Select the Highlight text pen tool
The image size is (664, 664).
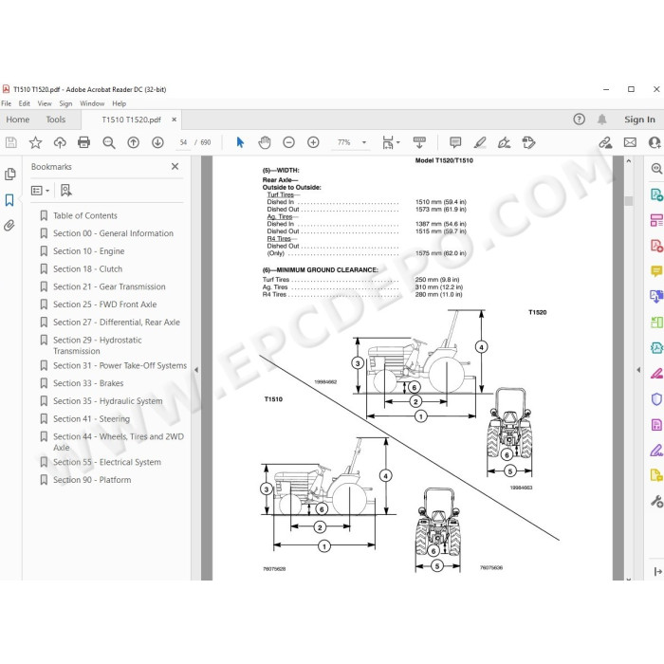[480, 142]
